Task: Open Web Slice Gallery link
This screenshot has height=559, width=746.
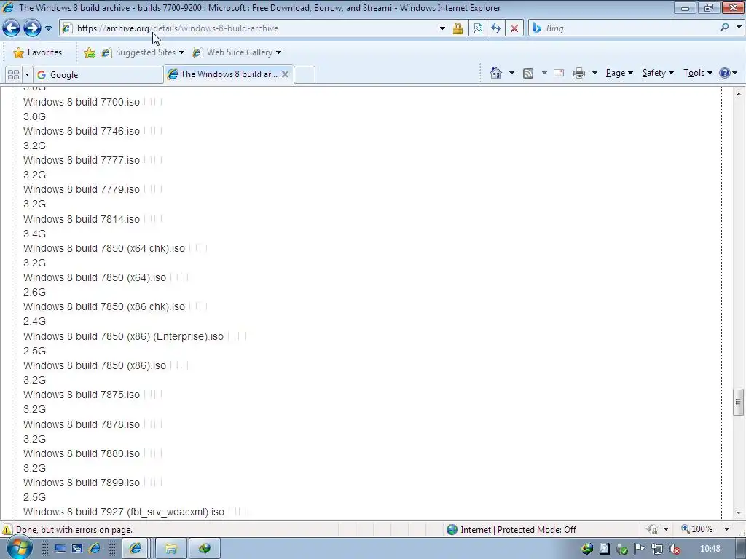Action: 232,52
